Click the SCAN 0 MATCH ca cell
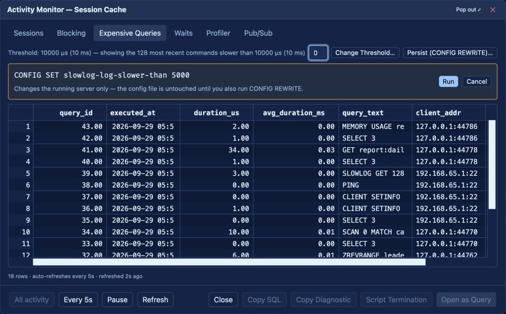This screenshot has height=314, width=506. (375, 232)
